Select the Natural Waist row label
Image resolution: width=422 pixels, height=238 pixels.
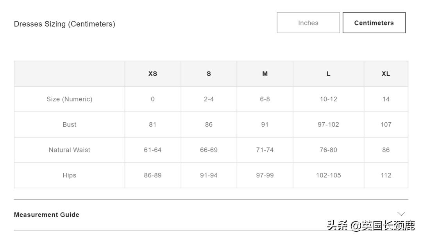click(70, 150)
